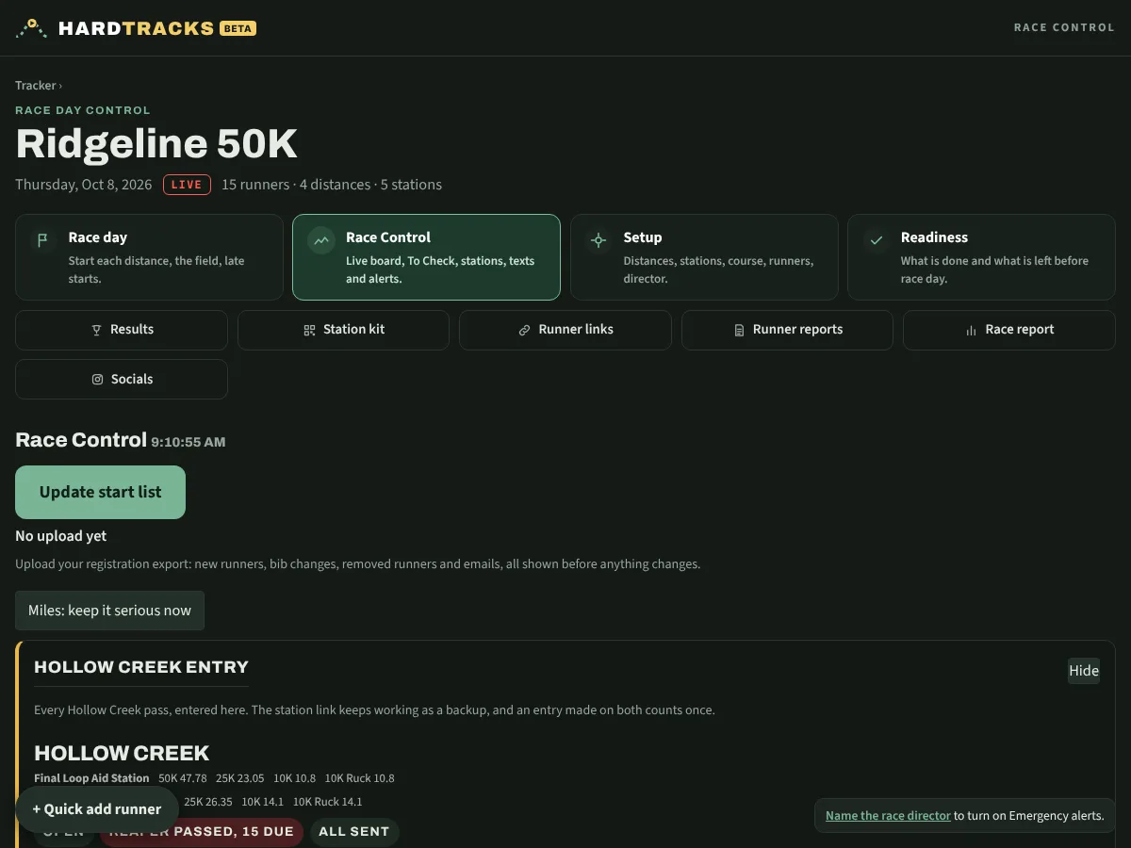Hide the Hollow Creek Entry panel
Viewport: 1131px width, 848px height.
[x=1084, y=671]
